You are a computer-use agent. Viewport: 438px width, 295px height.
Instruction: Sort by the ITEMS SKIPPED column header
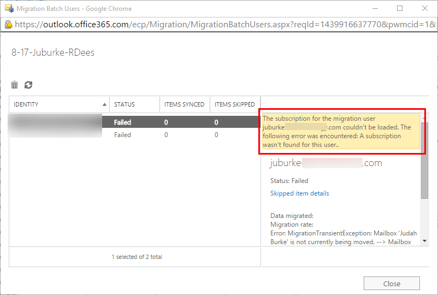tap(235, 104)
